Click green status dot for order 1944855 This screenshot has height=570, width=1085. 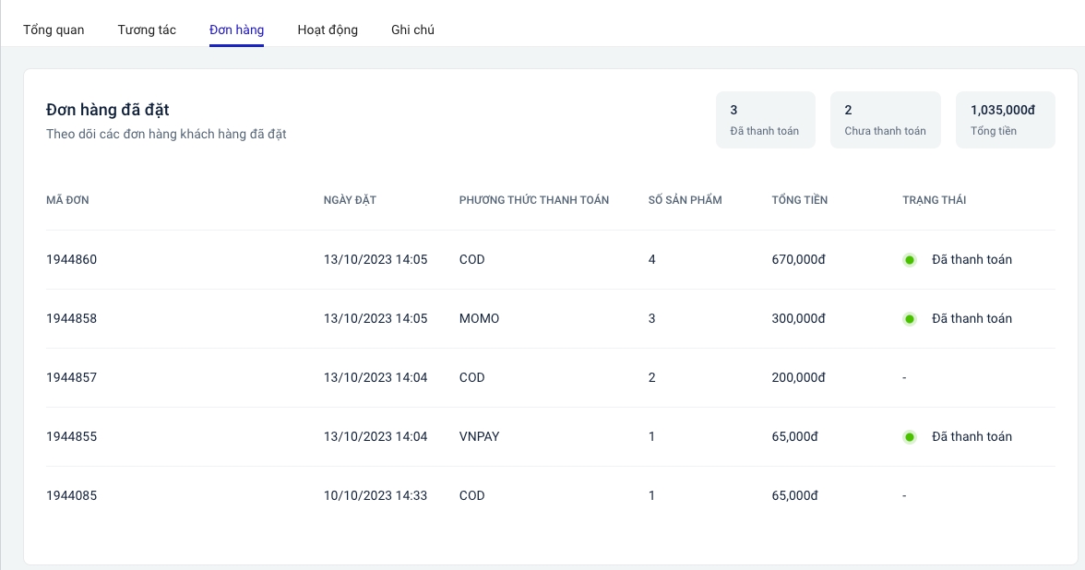pos(910,437)
